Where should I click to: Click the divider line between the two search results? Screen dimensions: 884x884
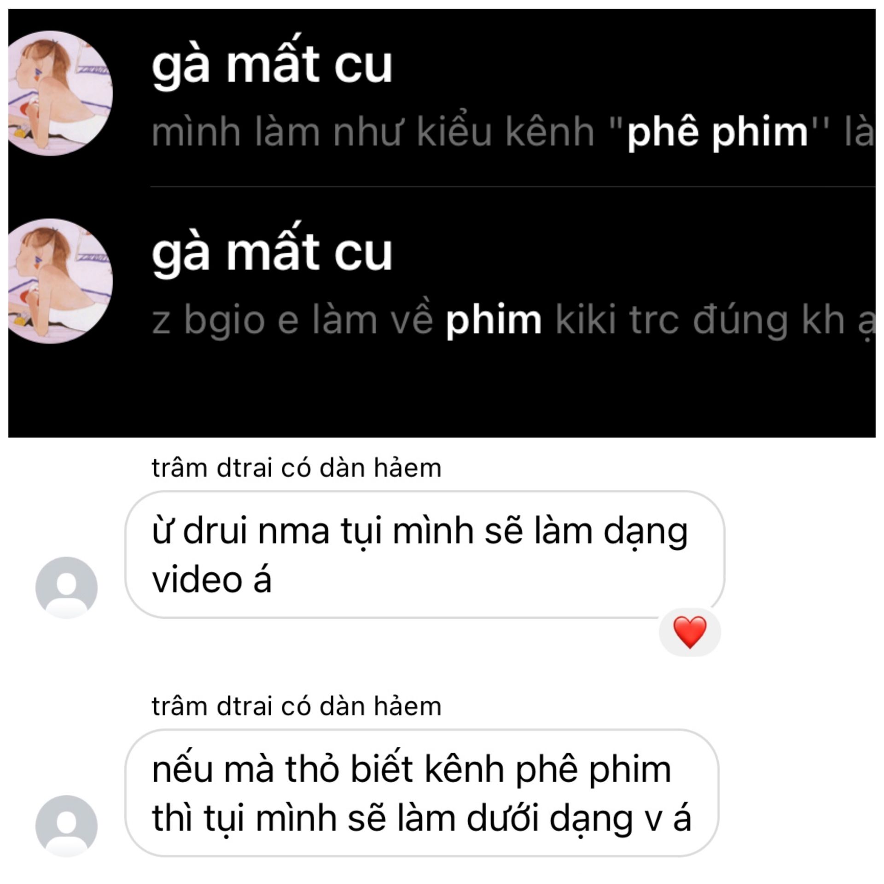[x=513, y=186]
